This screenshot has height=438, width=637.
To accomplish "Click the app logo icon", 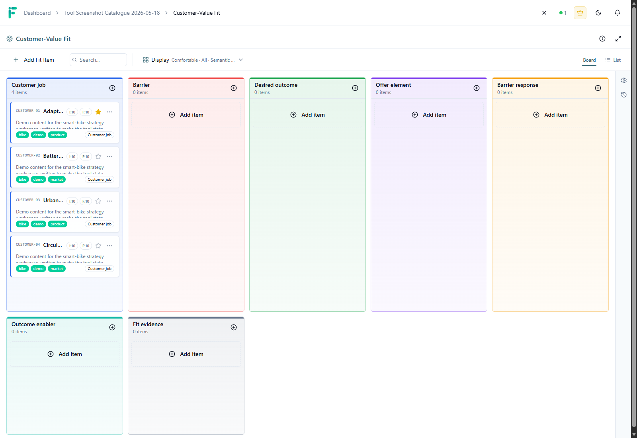I will coord(12,13).
